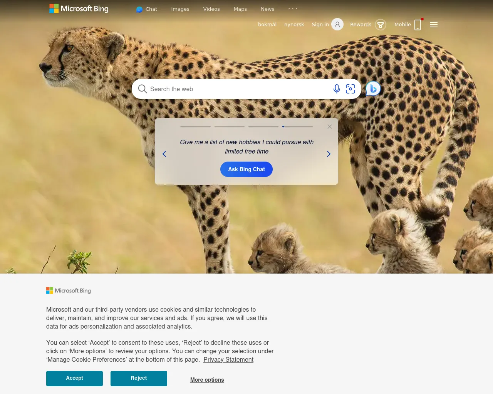The height and width of the screenshot is (394, 493).
Task: Focus the Search the web field
Action: pyautogui.click(x=239, y=89)
